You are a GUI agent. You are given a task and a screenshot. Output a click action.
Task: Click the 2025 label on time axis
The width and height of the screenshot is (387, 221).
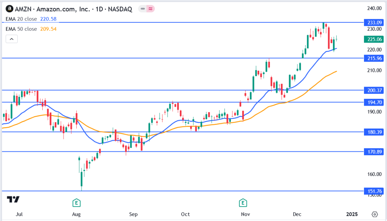click(351, 214)
